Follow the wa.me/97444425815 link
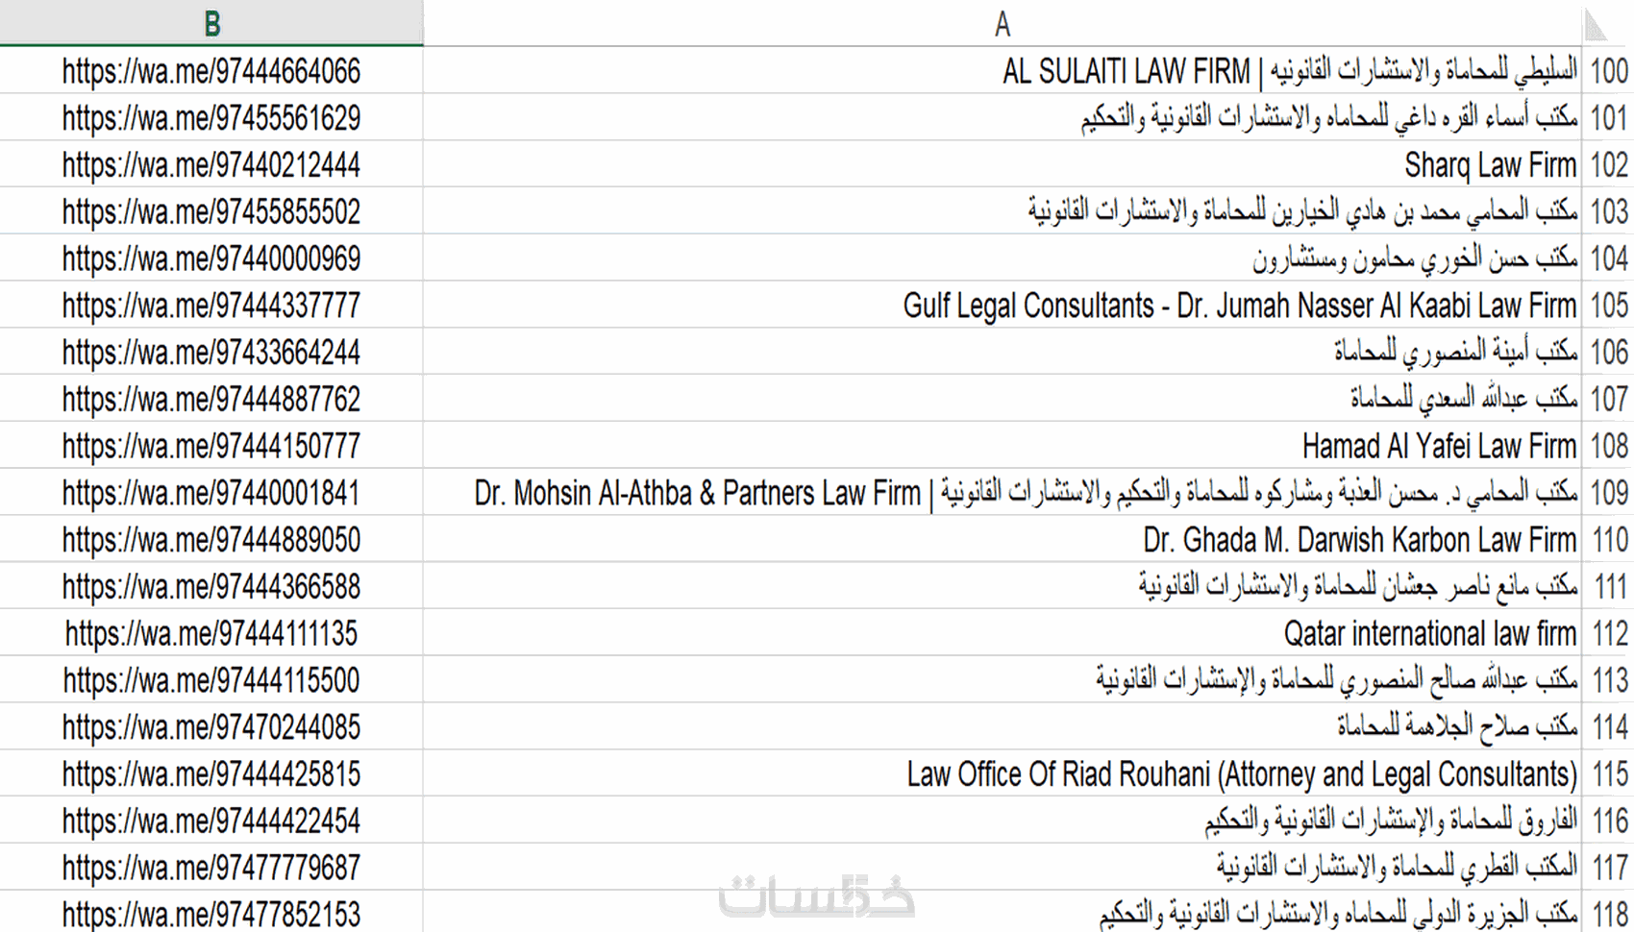1634x932 pixels. tap(211, 774)
